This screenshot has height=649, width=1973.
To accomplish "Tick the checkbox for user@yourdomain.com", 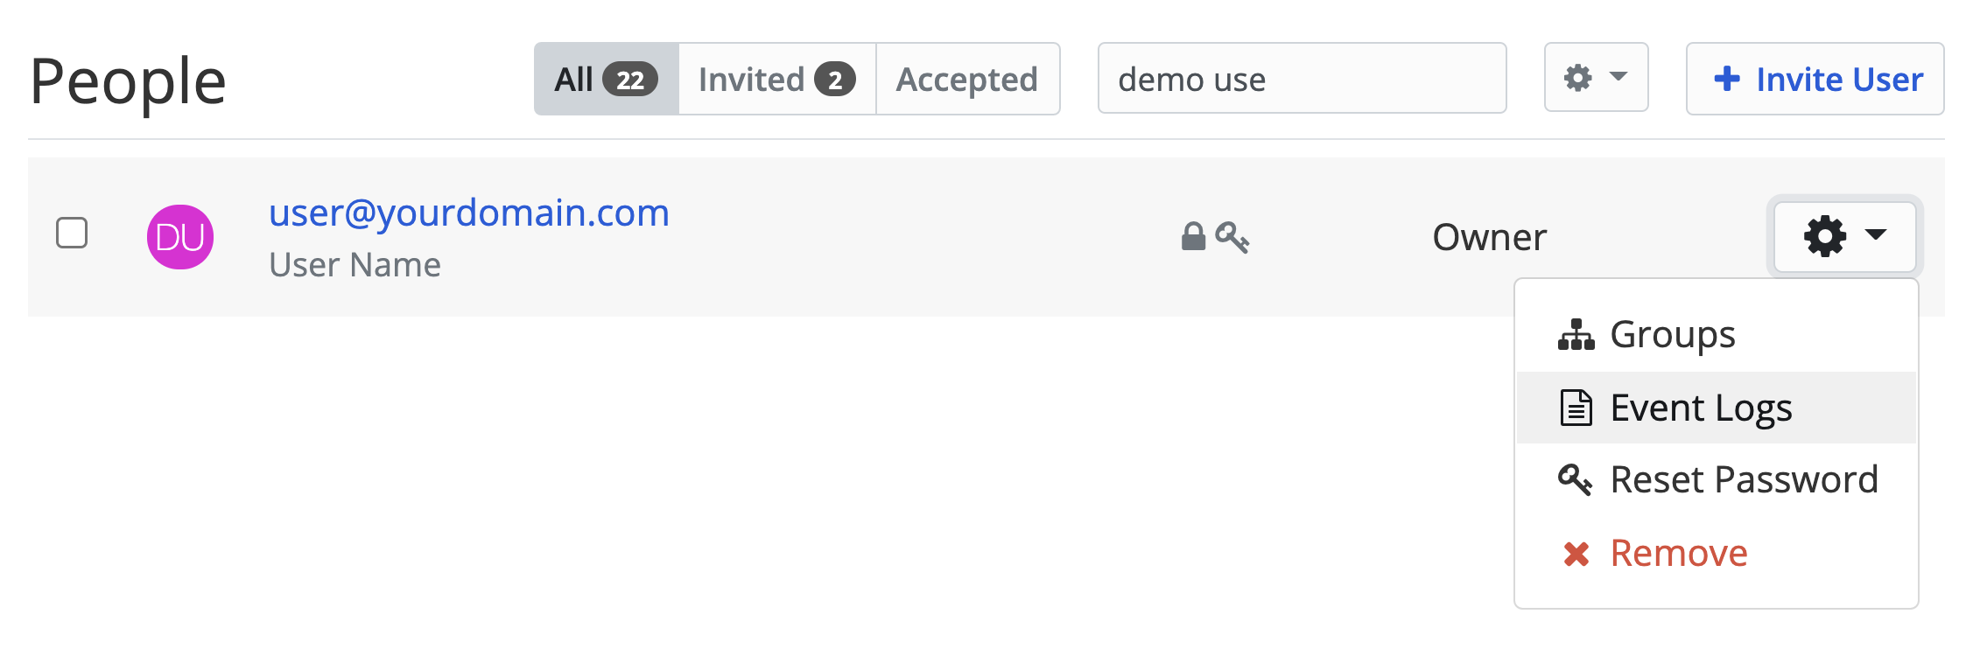I will 72,234.
